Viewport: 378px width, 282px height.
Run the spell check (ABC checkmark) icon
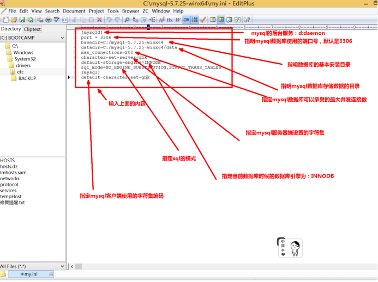pos(57,20)
